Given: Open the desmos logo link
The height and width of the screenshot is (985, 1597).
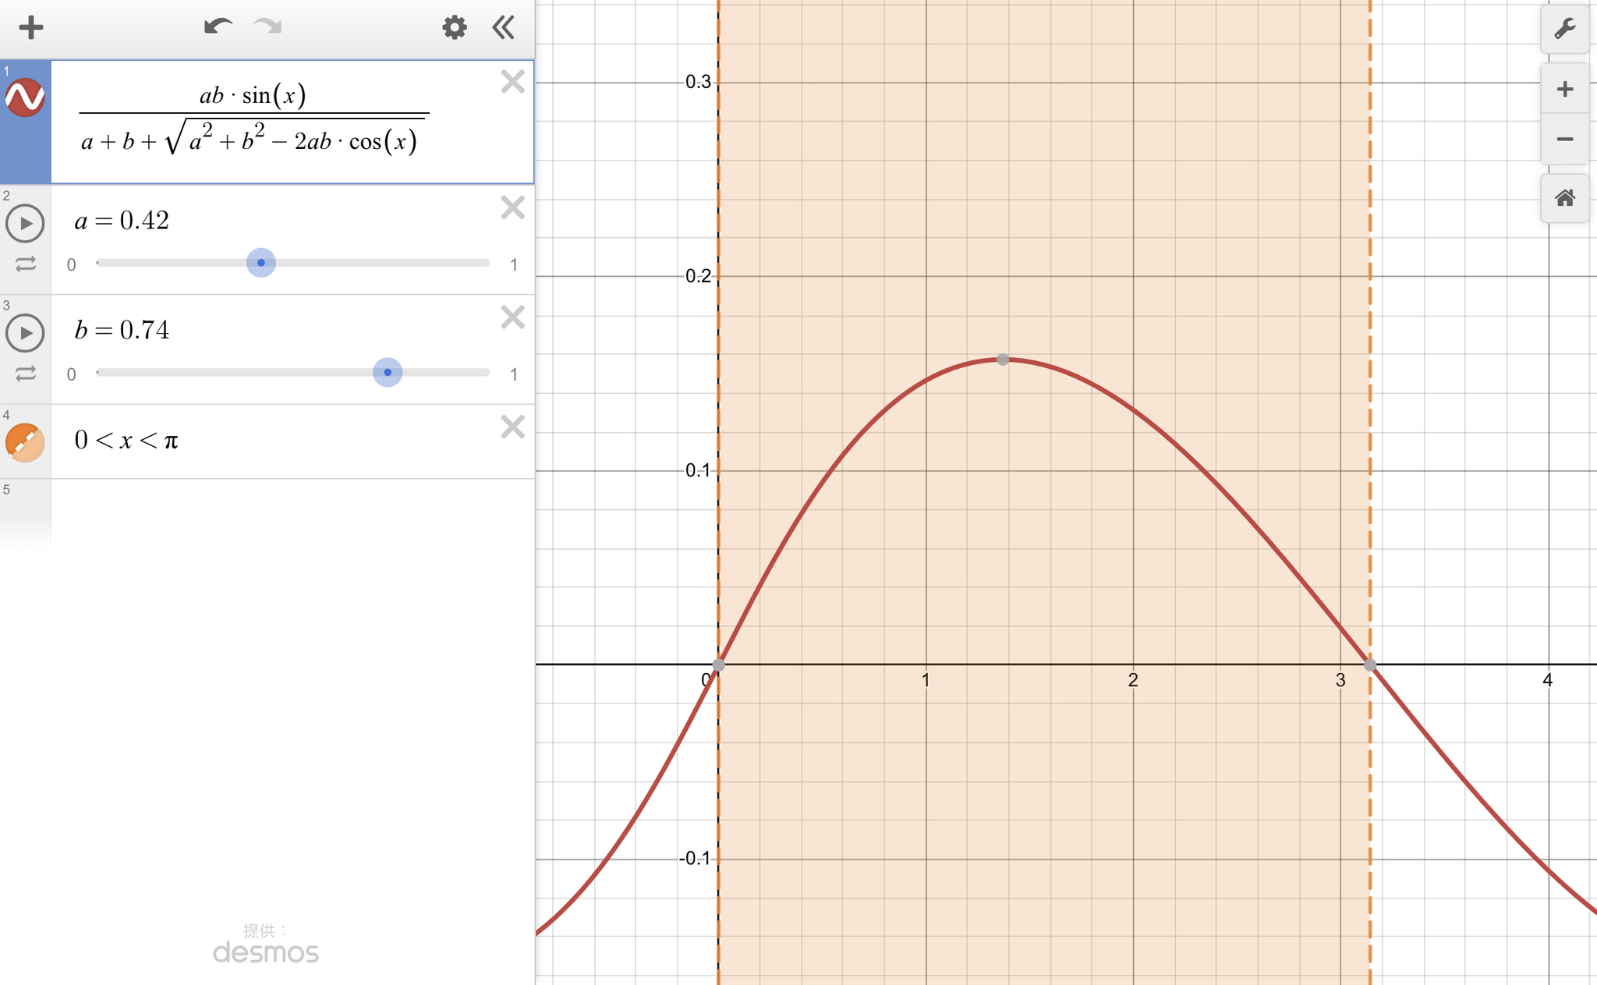Looking at the screenshot, I should (x=266, y=952).
